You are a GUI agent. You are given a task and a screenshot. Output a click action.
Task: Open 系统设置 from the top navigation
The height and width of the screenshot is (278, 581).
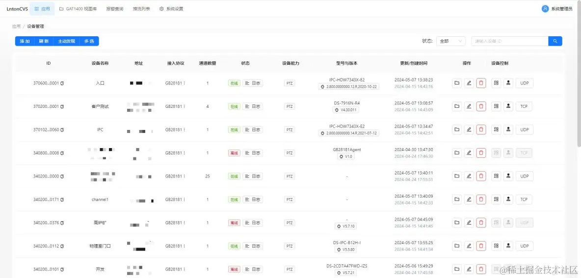tap(171, 9)
